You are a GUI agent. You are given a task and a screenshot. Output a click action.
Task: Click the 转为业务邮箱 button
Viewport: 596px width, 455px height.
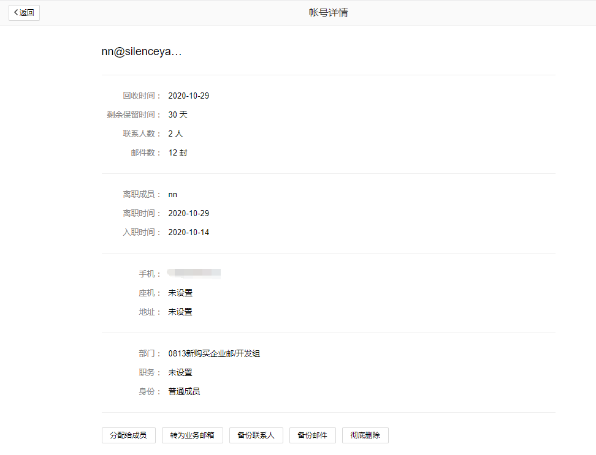pos(192,435)
